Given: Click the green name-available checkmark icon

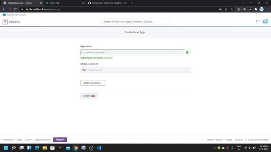Looking at the screenshot, I should click(x=187, y=52).
